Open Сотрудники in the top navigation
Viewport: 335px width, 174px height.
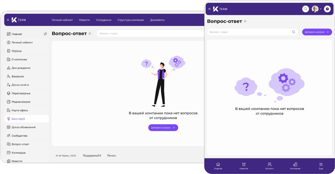point(104,20)
